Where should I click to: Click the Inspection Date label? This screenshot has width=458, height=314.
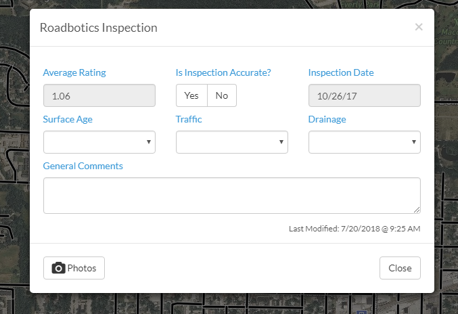point(341,72)
